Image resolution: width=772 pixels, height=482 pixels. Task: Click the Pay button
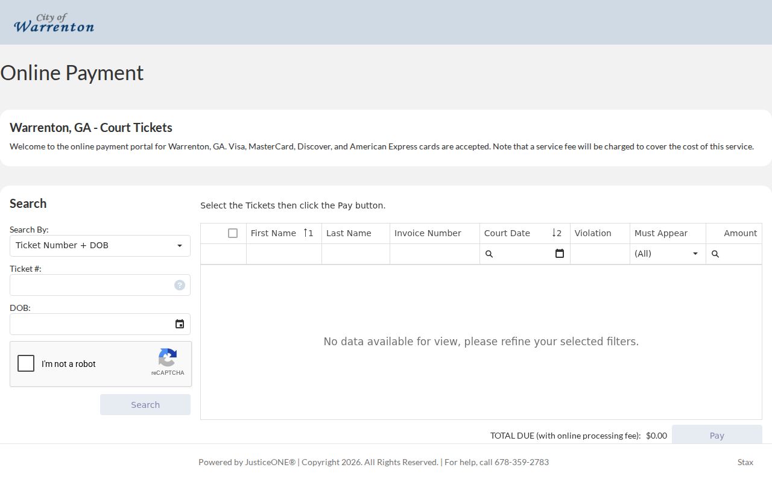point(717,434)
